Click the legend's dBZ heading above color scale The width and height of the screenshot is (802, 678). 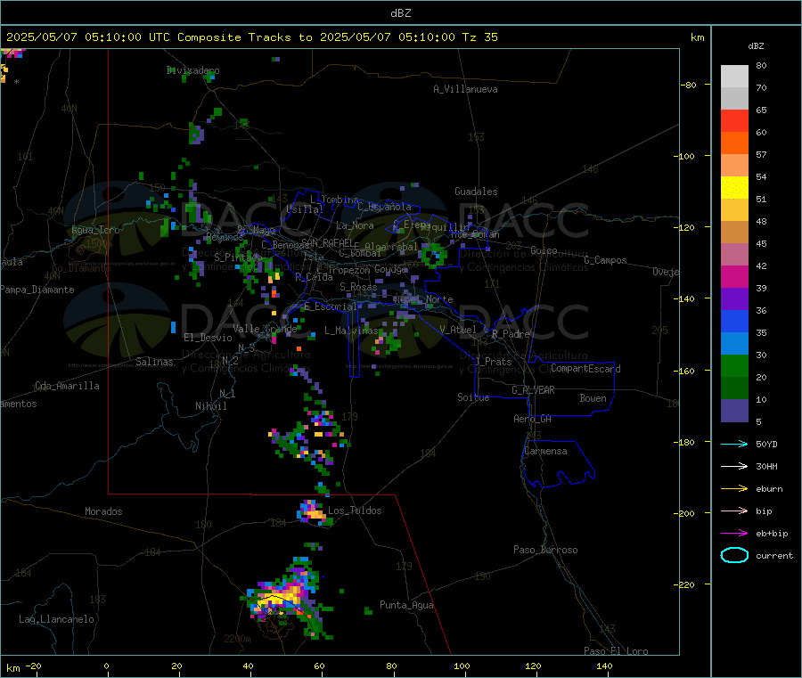tap(756, 46)
